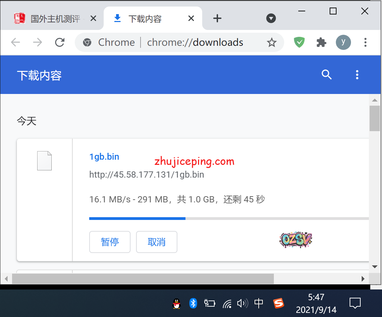Viewport: 382px width, 317px height.
Task: Open the 1gb.bin file name link
Action: (x=104, y=157)
